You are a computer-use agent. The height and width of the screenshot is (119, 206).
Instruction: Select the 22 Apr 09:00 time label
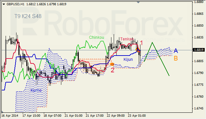click(116, 116)
